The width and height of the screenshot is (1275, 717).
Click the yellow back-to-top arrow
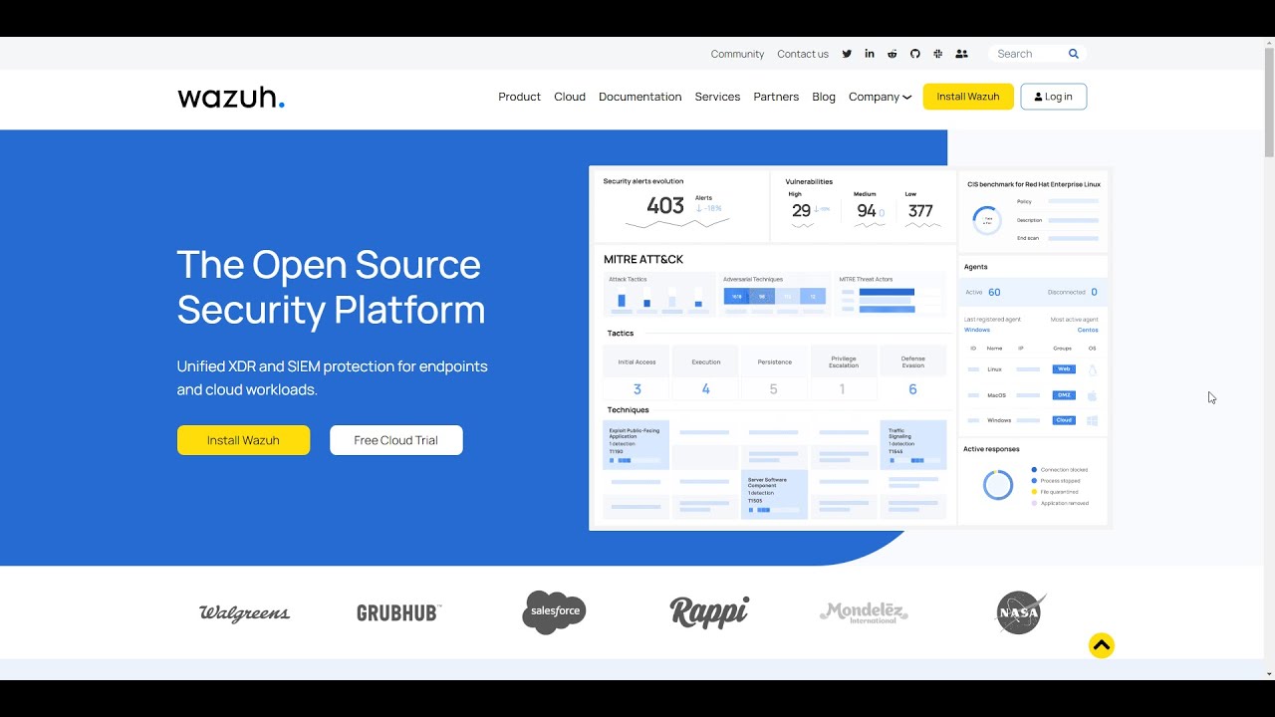tap(1101, 645)
